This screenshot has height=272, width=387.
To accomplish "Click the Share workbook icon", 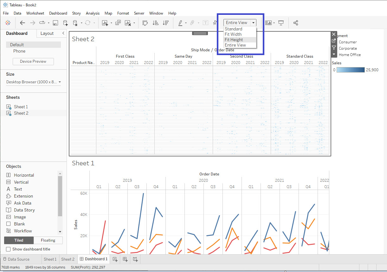I will pyautogui.click(x=296, y=22).
